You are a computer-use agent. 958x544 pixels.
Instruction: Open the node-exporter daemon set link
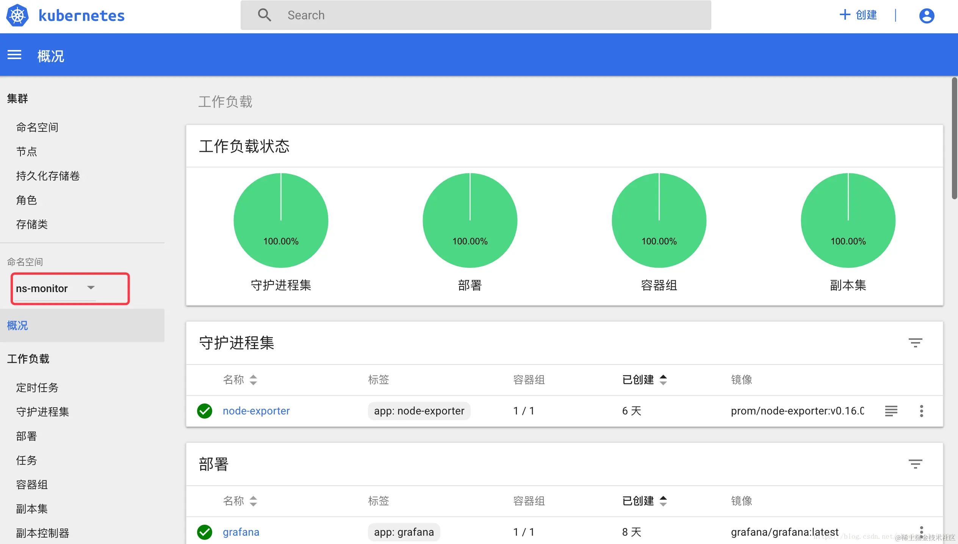[256, 411]
